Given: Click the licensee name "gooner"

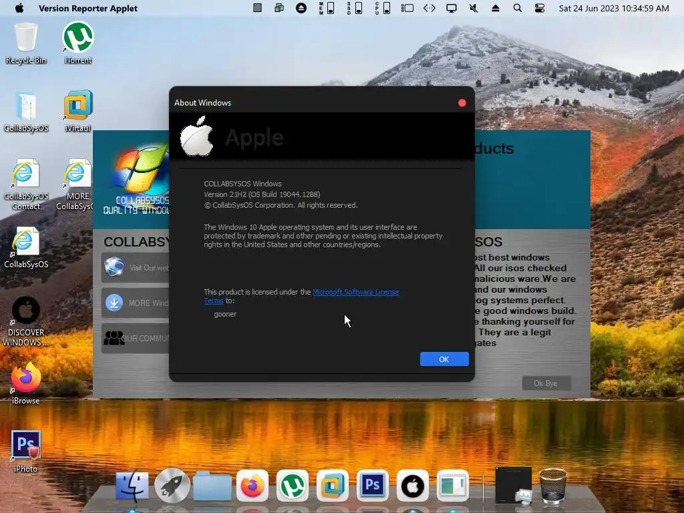Looking at the screenshot, I should [x=225, y=314].
